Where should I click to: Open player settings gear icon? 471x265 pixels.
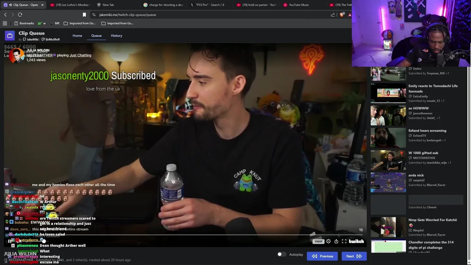click(328, 241)
